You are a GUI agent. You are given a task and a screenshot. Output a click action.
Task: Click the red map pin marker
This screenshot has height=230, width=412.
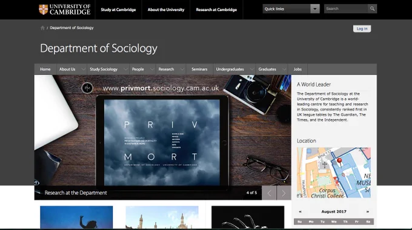[x=339, y=162]
